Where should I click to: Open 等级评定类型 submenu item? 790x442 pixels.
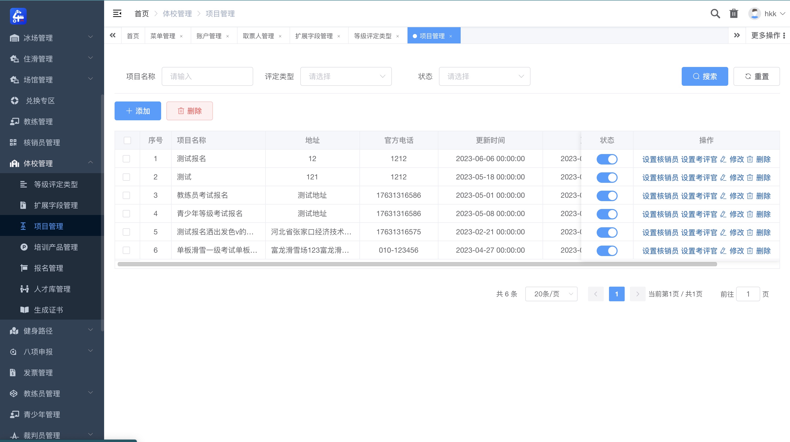[50, 184]
